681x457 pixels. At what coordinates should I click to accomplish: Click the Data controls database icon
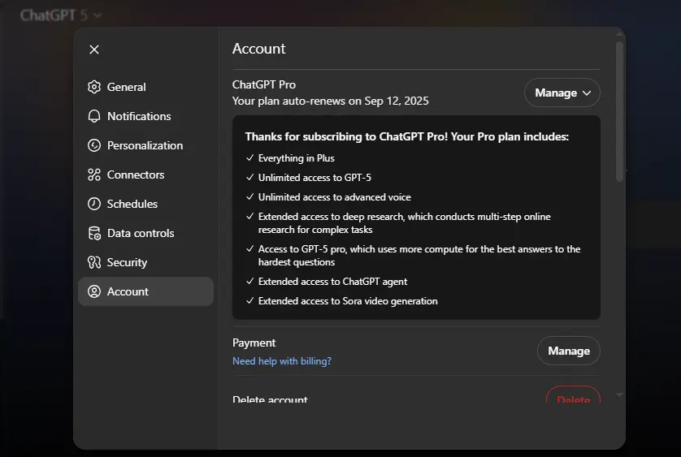point(94,233)
